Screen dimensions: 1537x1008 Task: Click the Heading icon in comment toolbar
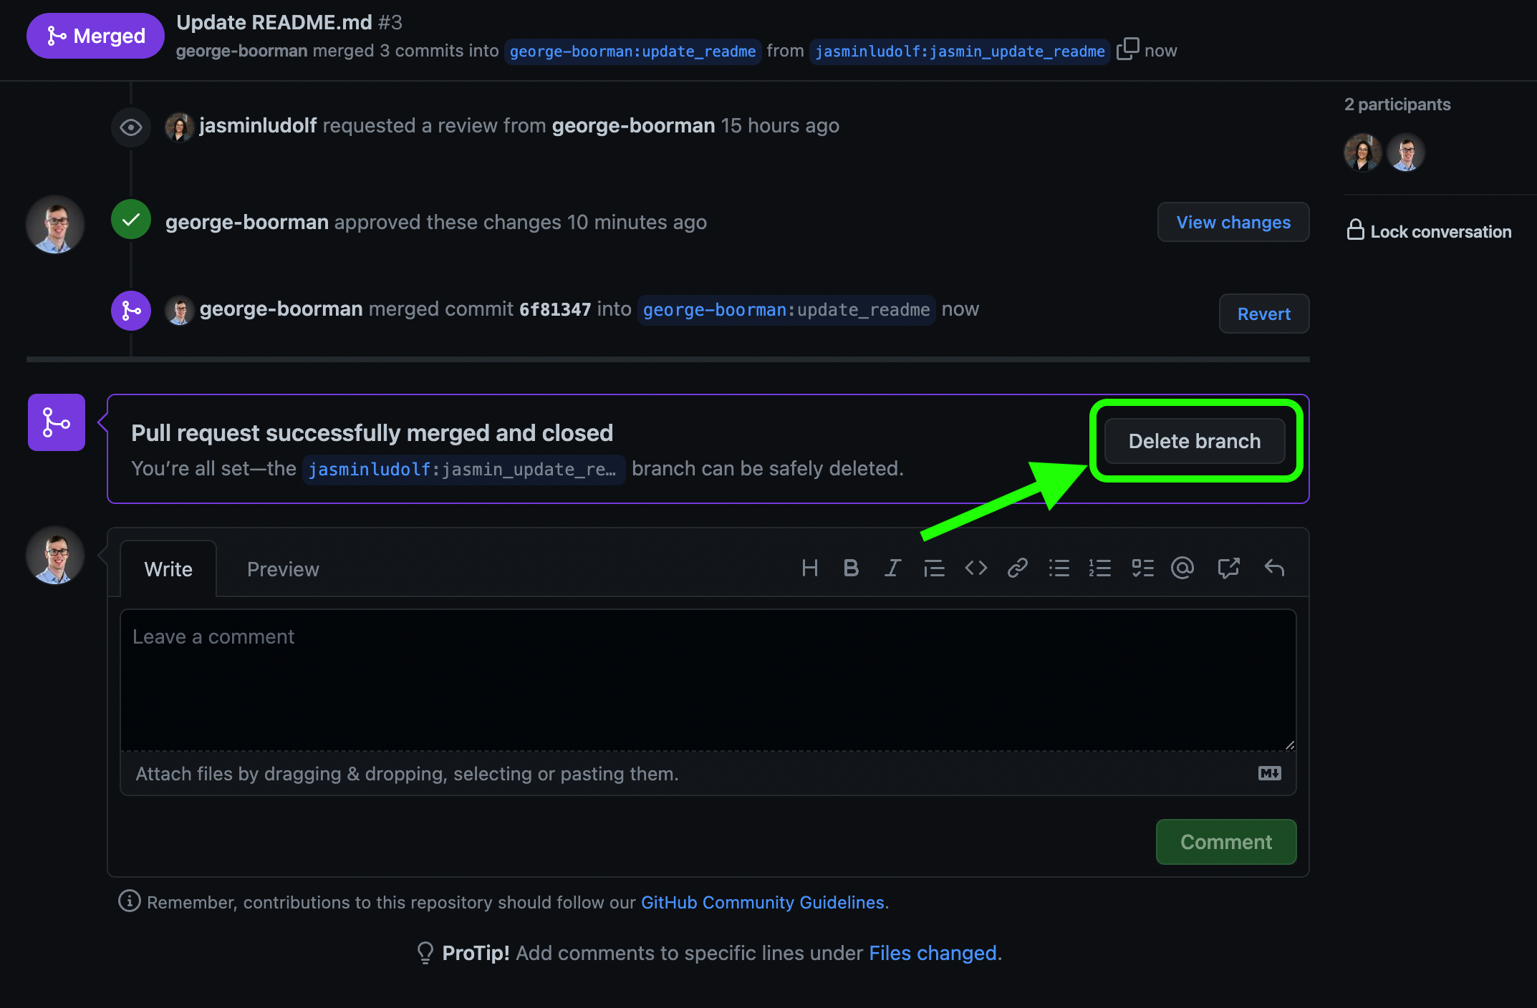pos(809,568)
